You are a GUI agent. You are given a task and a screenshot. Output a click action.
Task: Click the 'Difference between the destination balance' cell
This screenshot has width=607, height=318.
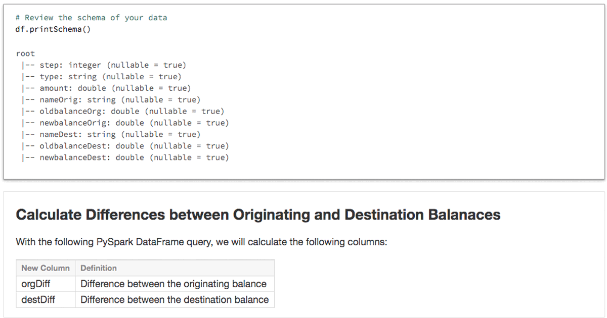(175, 300)
